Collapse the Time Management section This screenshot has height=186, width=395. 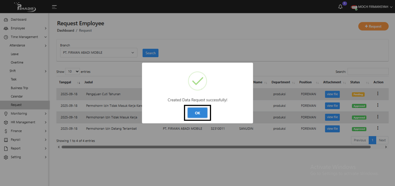(46, 37)
